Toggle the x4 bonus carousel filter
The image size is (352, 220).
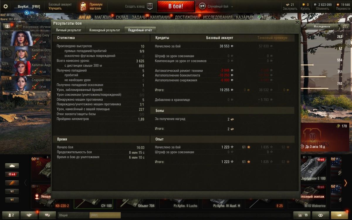coord(12,174)
